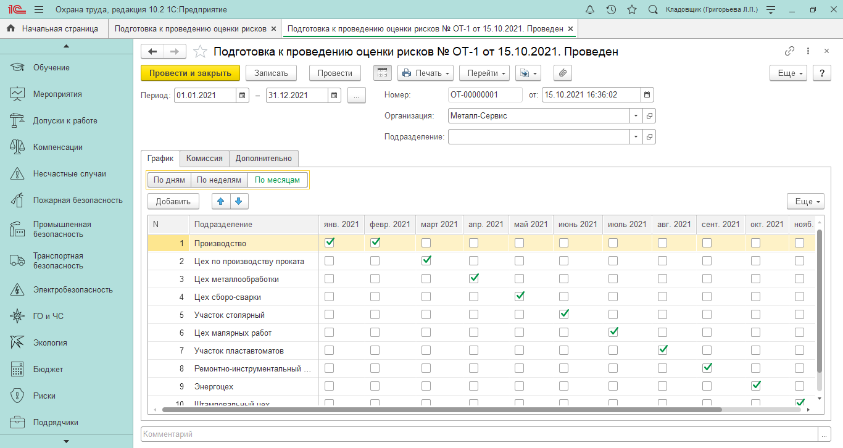Click the horizontal scrollbar under the table
The height and width of the screenshot is (448, 843).
click(x=441, y=409)
